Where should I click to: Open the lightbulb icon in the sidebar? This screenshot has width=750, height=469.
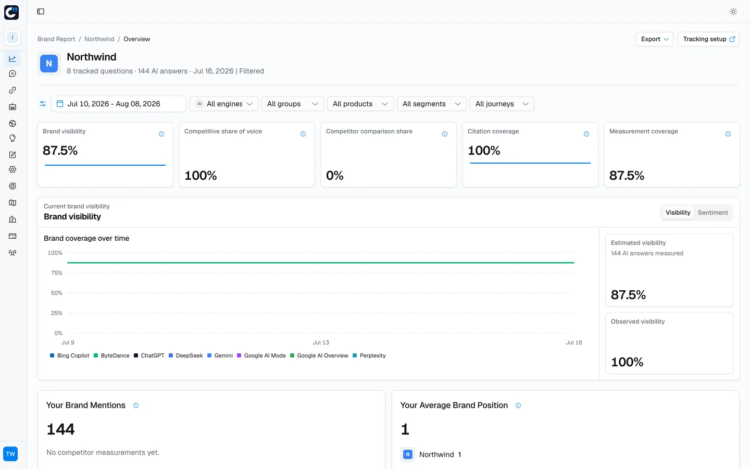(x=12, y=138)
